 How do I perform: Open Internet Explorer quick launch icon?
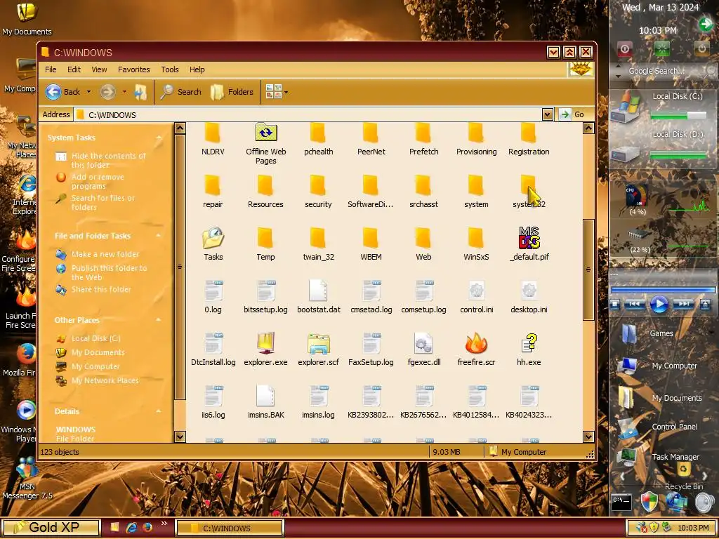(131, 528)
